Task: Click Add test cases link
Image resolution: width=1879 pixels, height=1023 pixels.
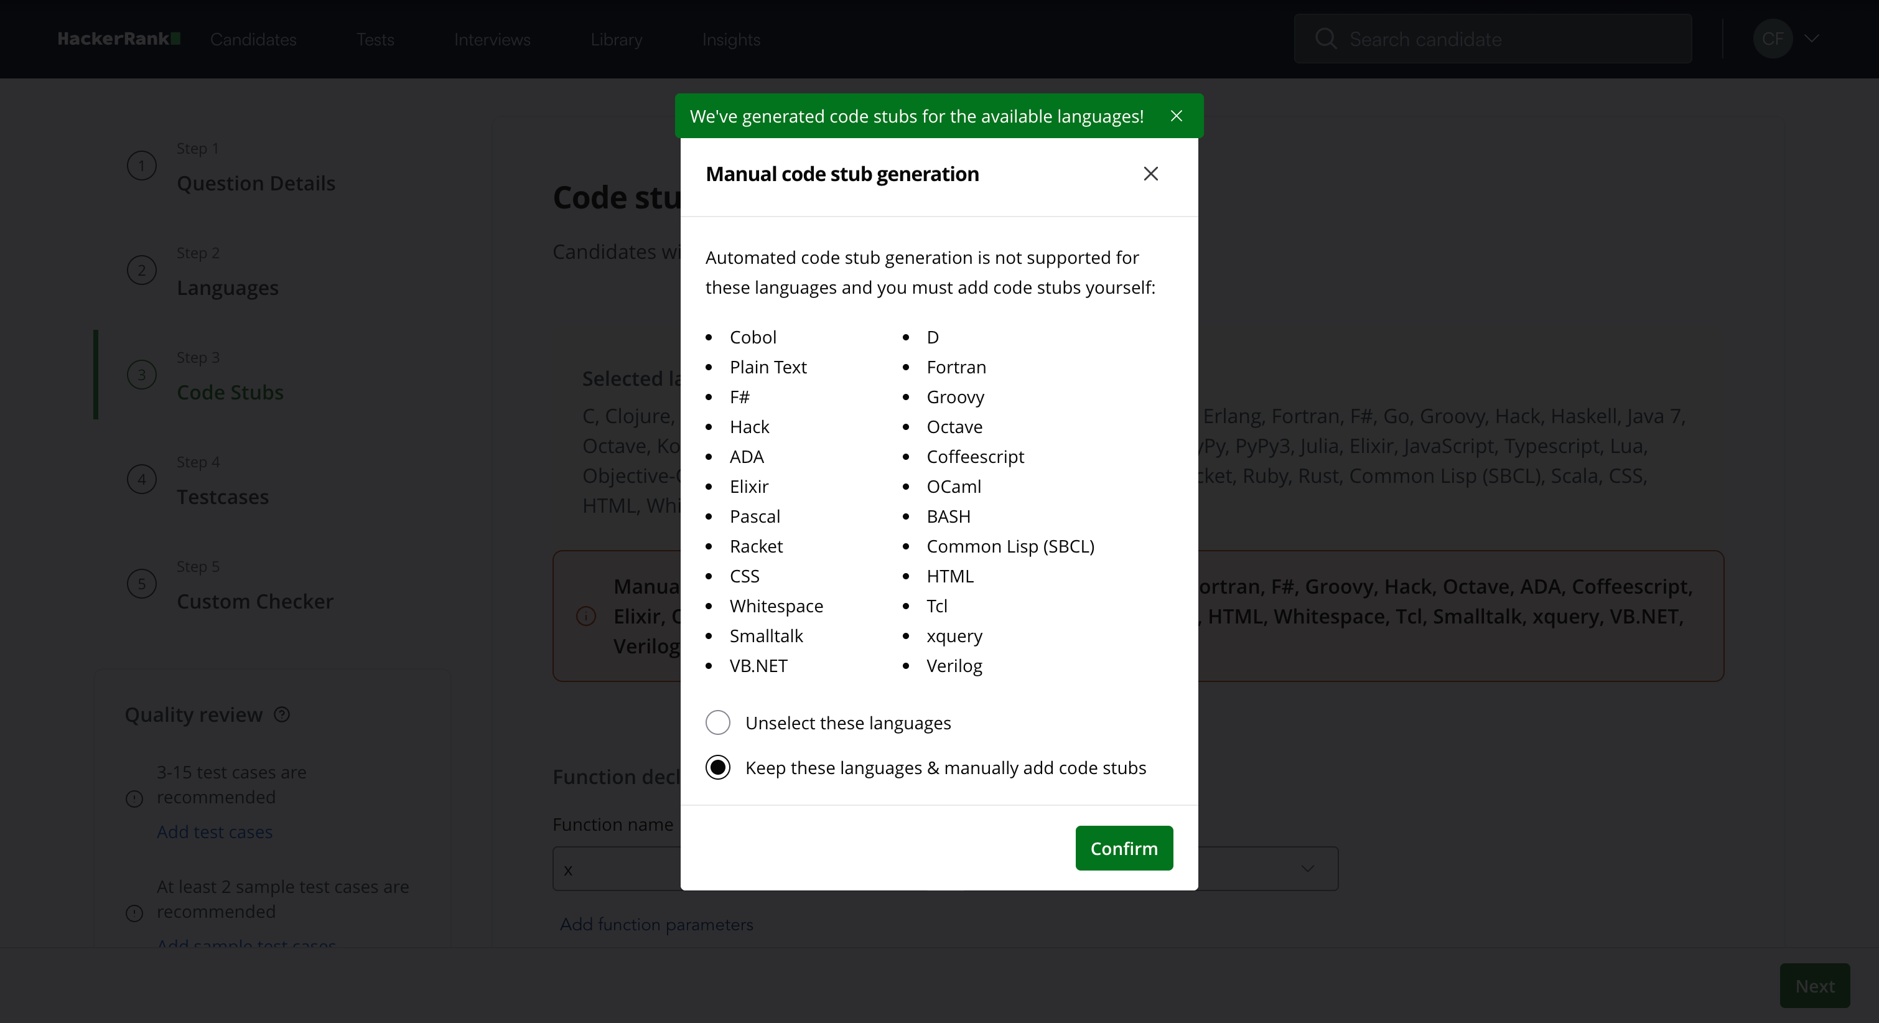Action: point(215,832)
